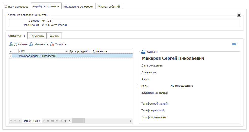Click the Адрес label
This screenshot has height=132, width=249.
[146, 79]
